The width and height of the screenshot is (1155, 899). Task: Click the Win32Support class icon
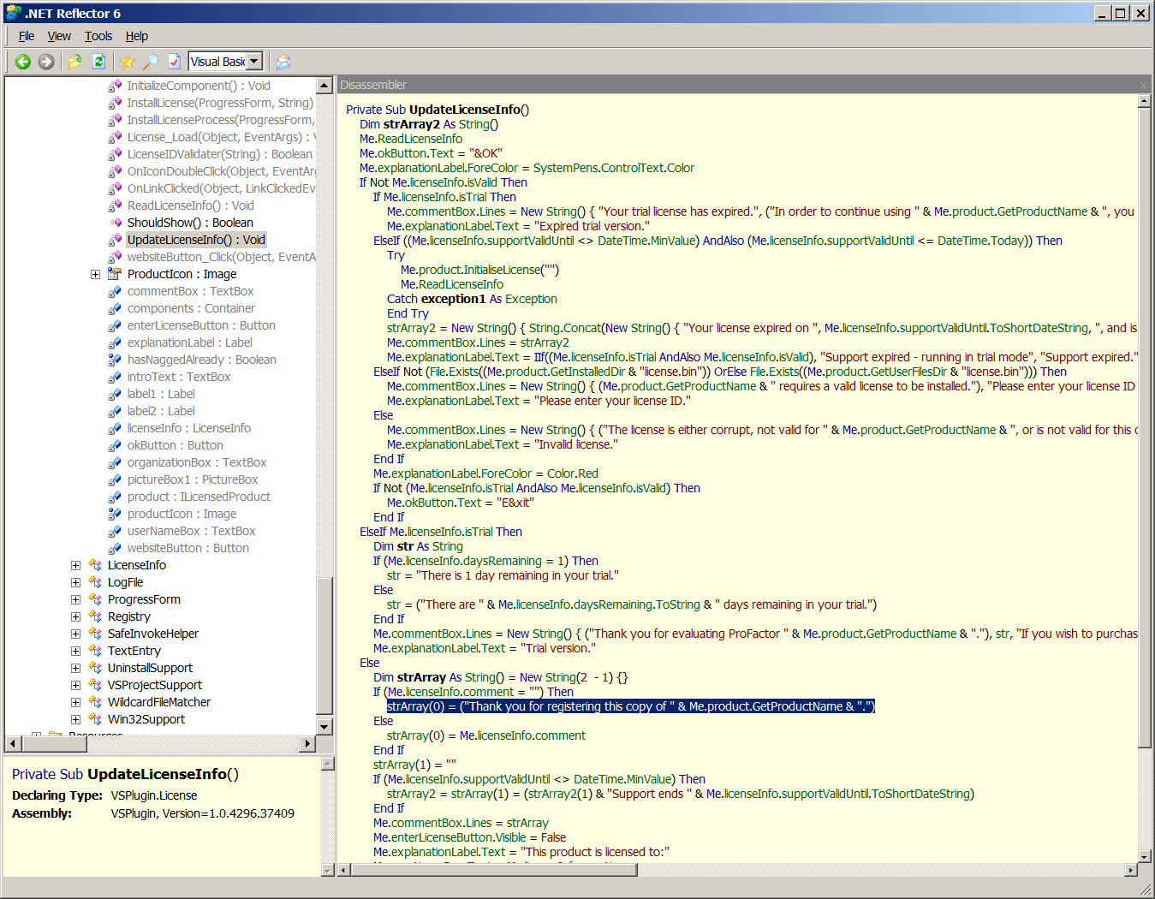pos(95,719)
